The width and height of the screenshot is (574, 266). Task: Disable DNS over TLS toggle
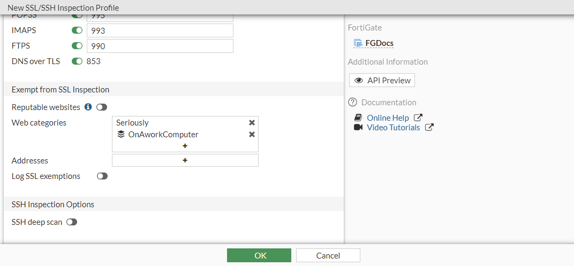tap(77, 61)
